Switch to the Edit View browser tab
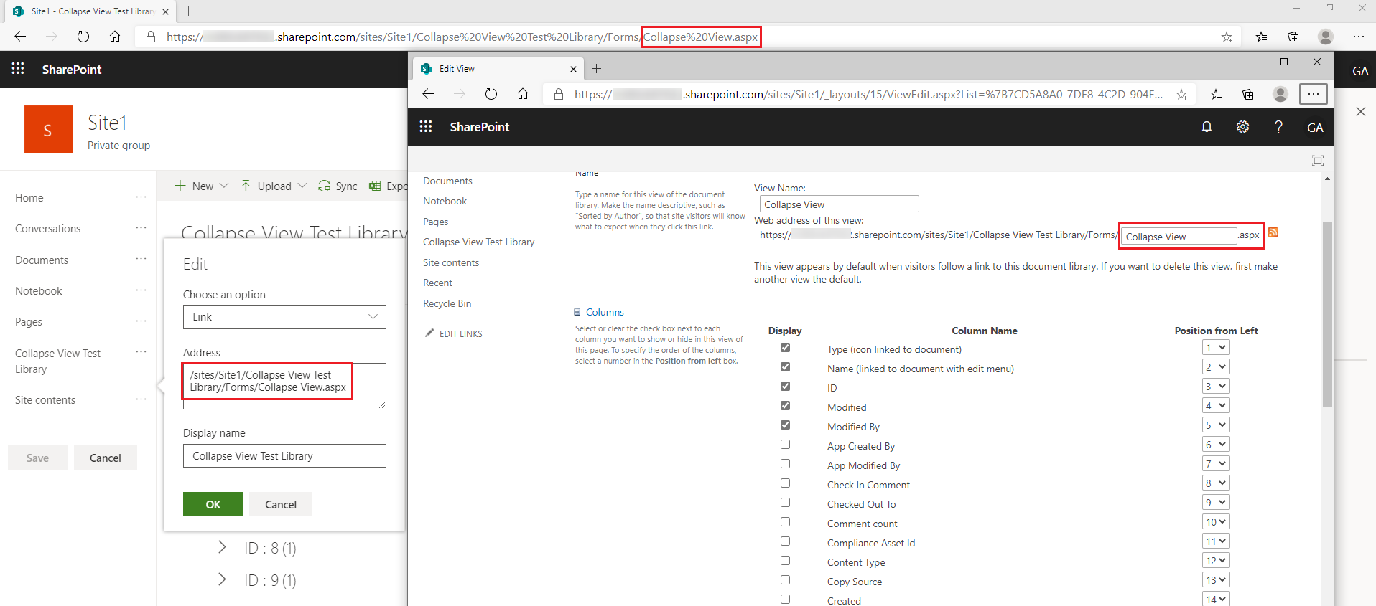The height and width of the screenshot is (606, 1376). 499,69
